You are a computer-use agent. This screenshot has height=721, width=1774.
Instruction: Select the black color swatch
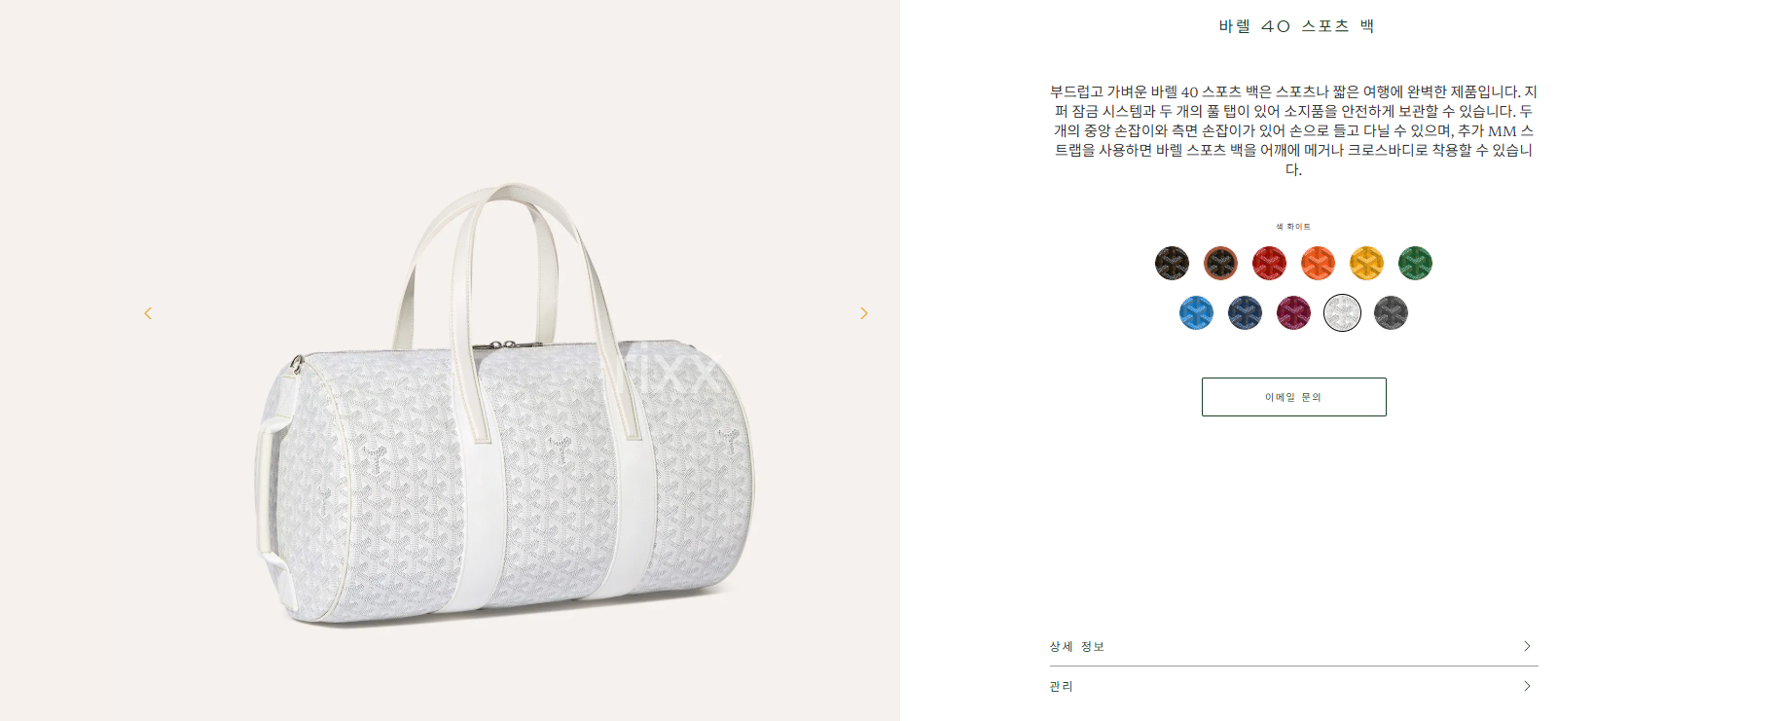(1172, 263)
